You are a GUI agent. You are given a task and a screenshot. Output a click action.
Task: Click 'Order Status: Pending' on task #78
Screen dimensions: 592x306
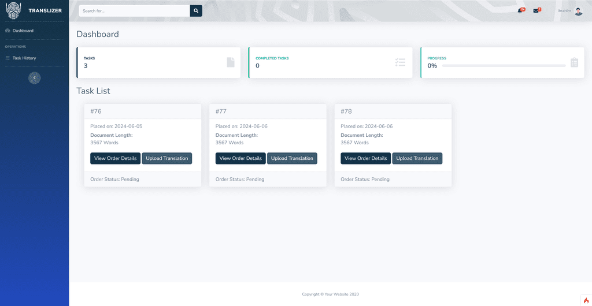(365, 180)
